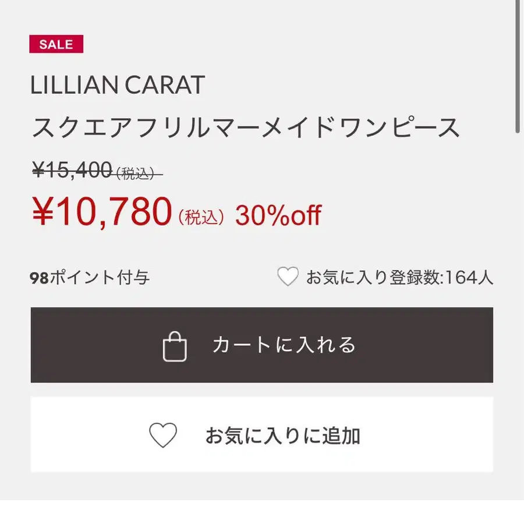Add item to cart via カートに入れる
The height and width of the screenshot is (524, 524).
(x=261, y=345)
